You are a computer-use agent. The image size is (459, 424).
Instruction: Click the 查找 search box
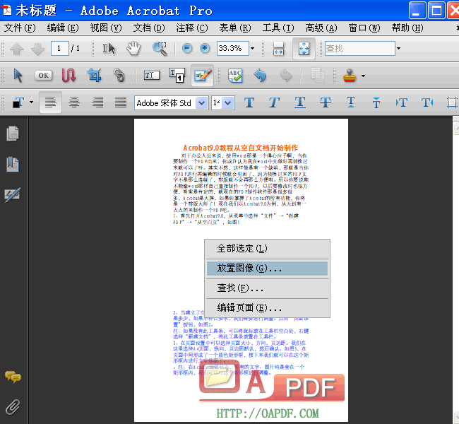[x=359, y=48]
